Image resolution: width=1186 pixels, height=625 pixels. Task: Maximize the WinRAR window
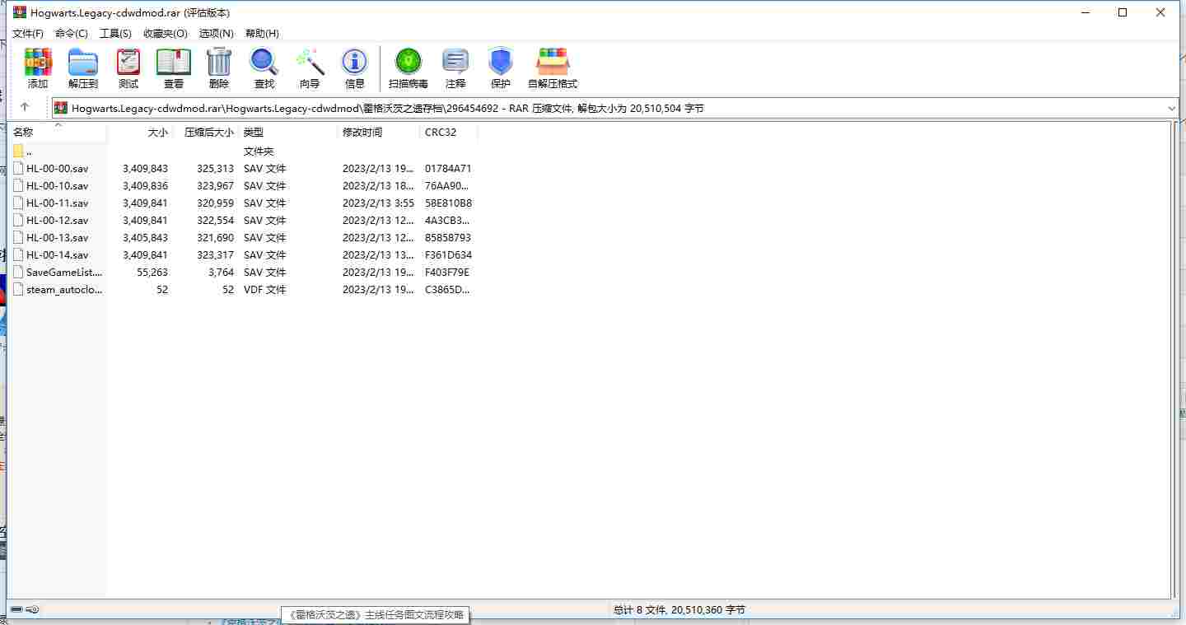(1122, 12)
